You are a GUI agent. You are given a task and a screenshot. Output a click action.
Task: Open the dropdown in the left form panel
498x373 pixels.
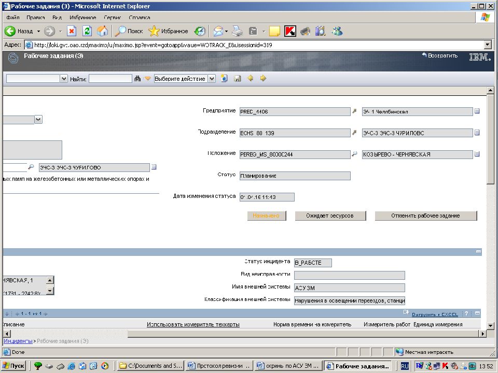tap(38, 120)
